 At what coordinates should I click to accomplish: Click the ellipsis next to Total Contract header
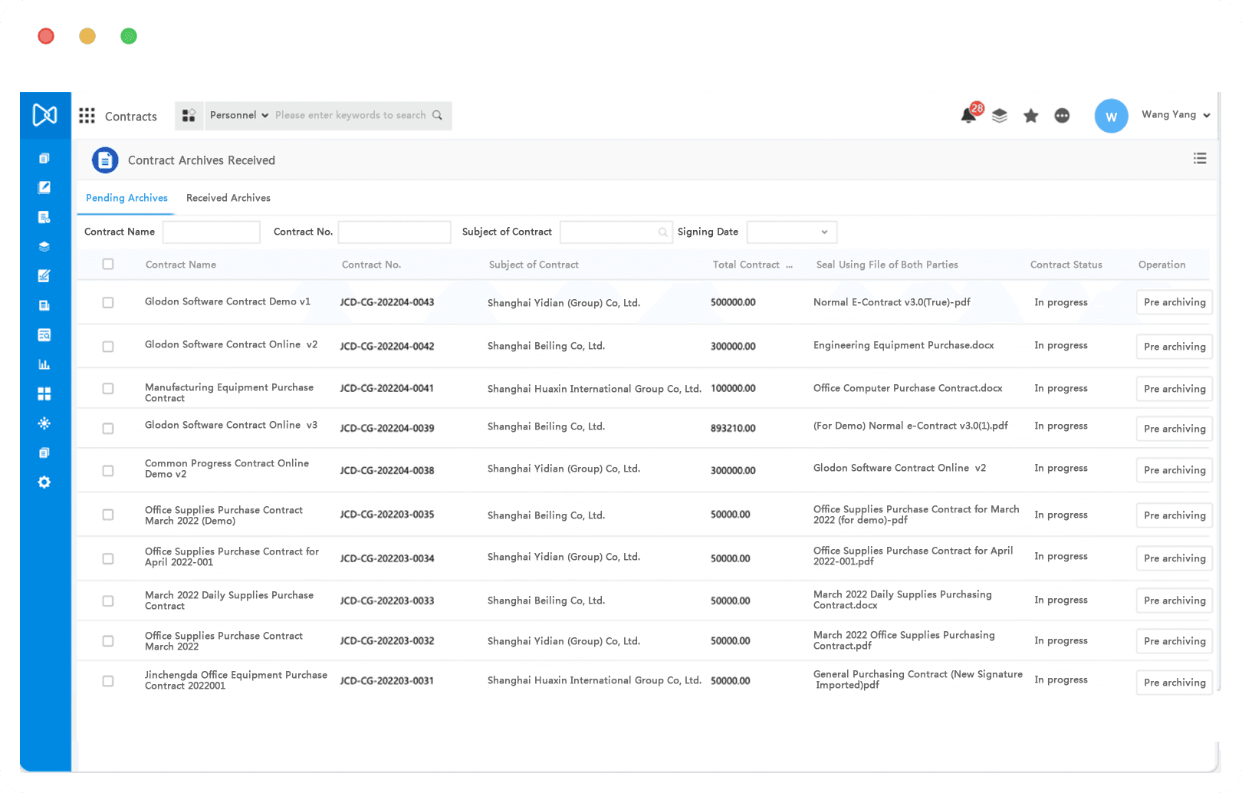click(790, 265)
